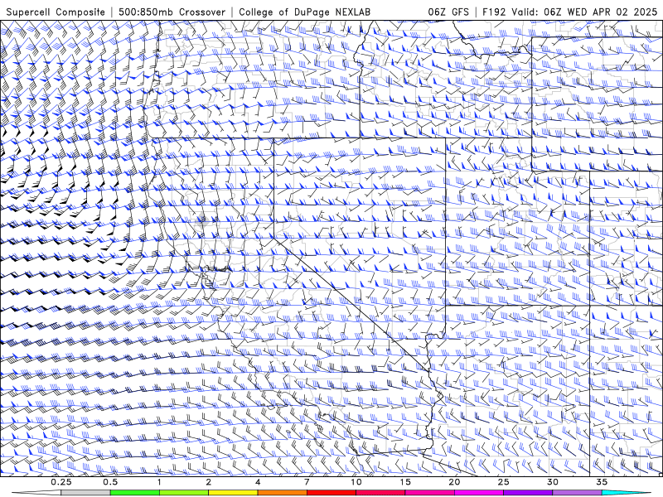
Task: Click the '2' legend value
Action: coord(209,482)
